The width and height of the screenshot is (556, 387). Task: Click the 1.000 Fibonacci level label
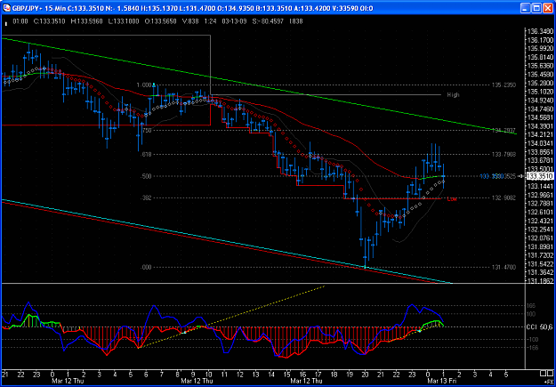(x=144, y=85)
